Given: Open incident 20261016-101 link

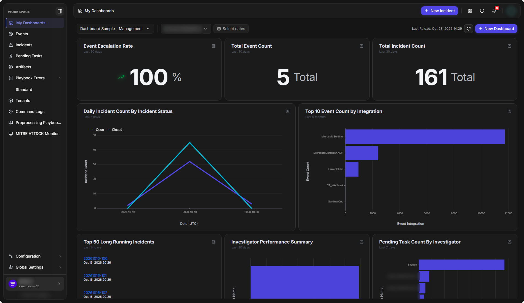Looking at the screenshot, I should [95, 275].
